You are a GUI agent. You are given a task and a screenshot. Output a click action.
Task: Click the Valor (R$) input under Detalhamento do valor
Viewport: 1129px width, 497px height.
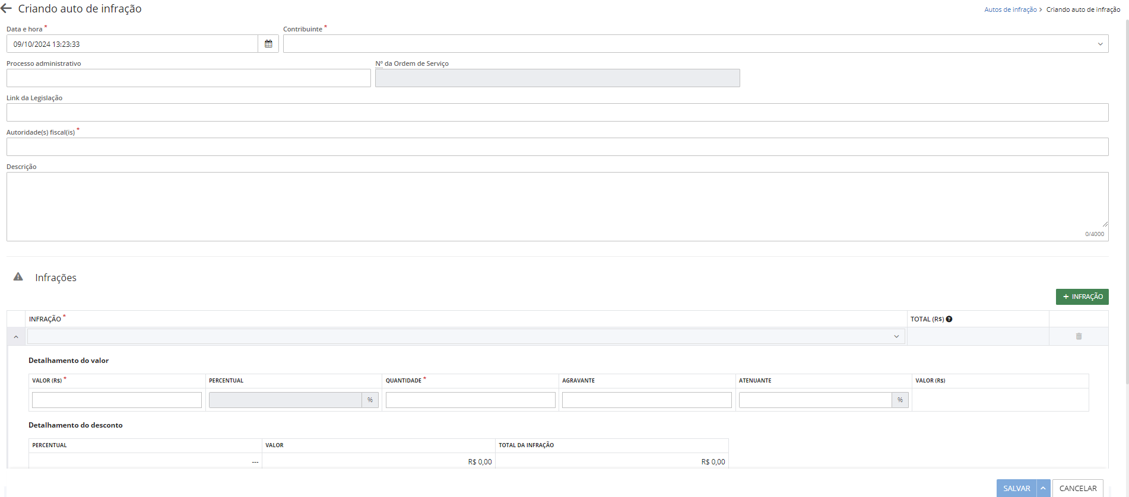(x=117, y=400)
